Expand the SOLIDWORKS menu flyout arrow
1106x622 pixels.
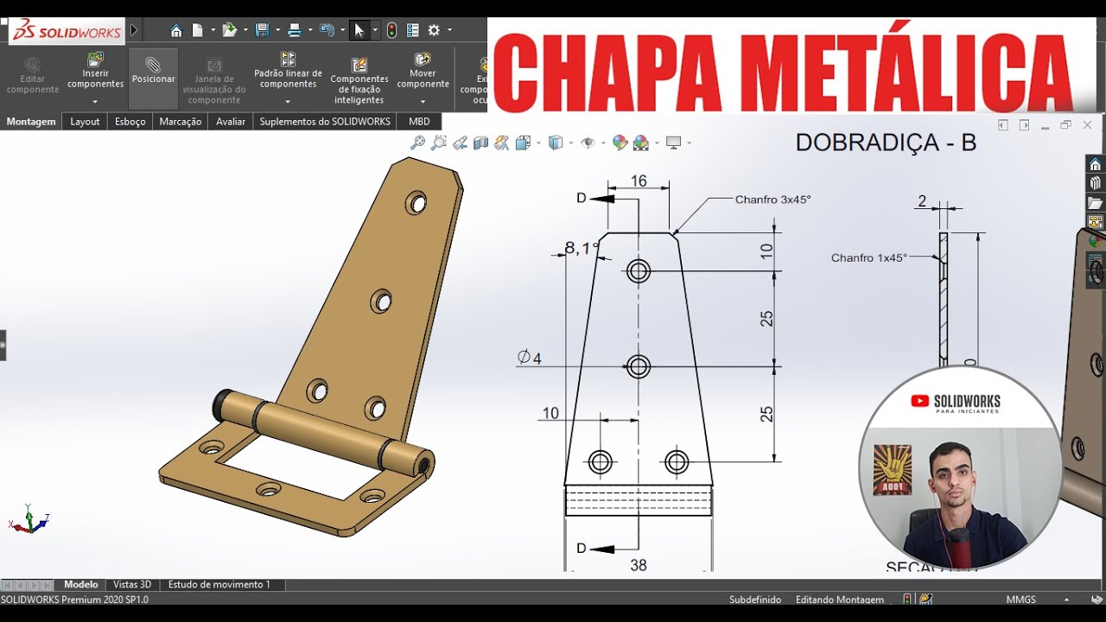pos(134,30)
